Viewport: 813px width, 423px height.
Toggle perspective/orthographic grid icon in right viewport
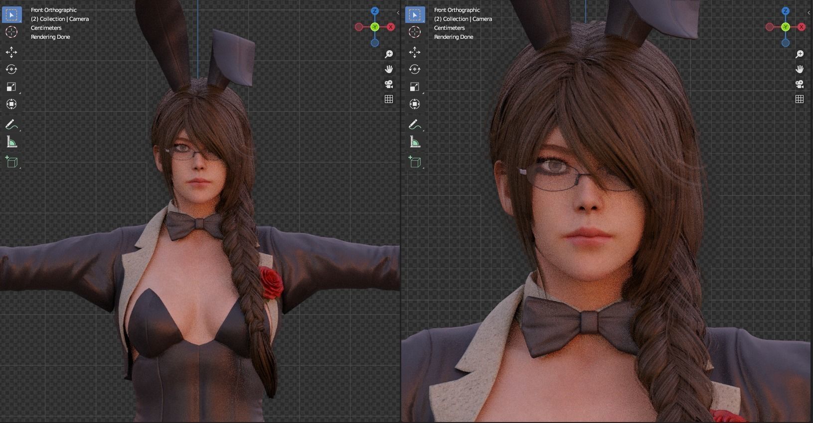[x=800, y=99]
